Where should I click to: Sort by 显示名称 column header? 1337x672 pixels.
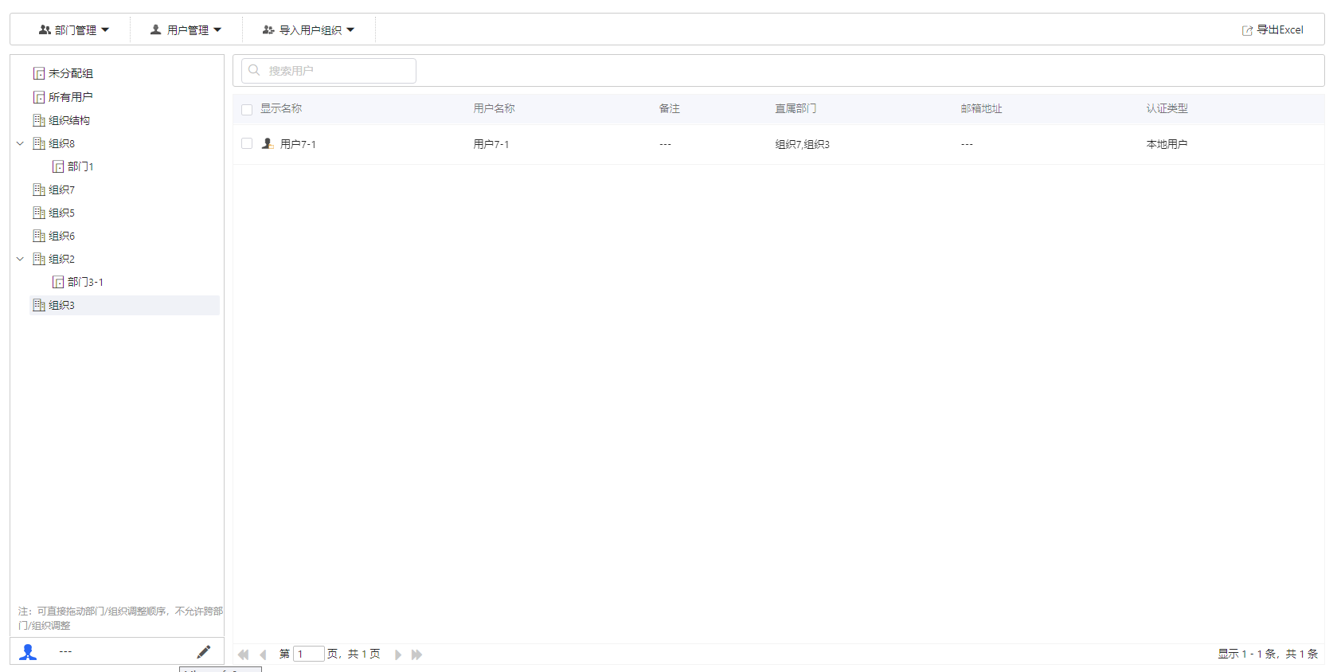(x=281, y=108)
